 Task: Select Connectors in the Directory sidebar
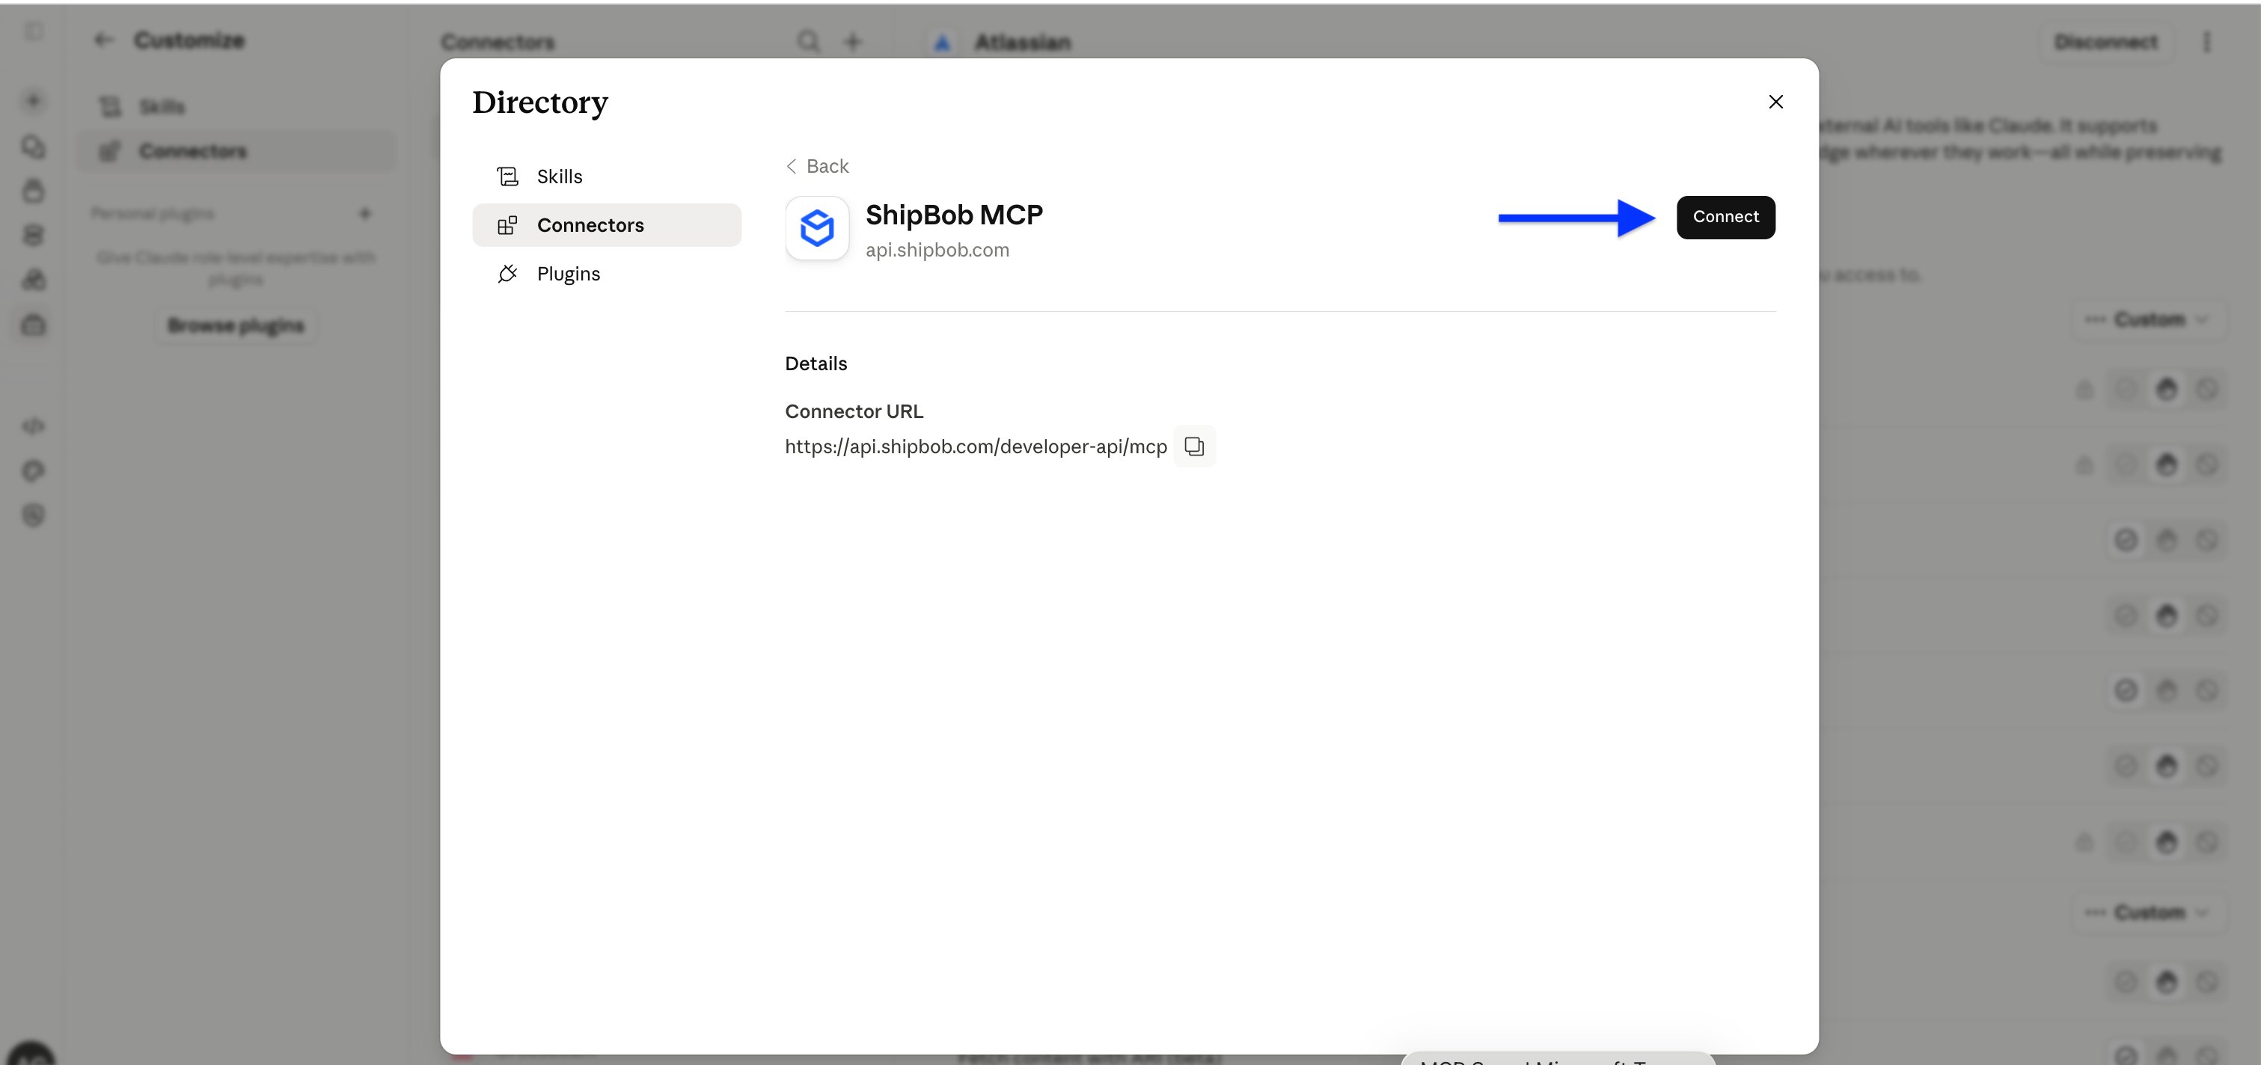click(607, 225)
